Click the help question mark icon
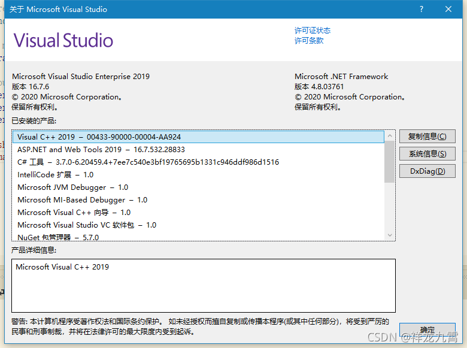 tap(421, 9)
